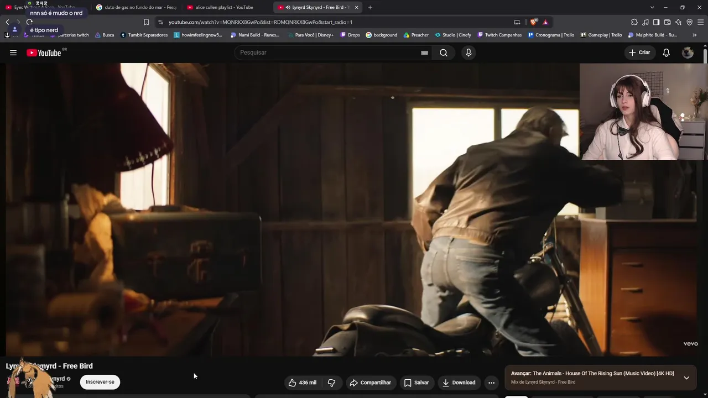708x398 pixels.
Task: Click the magnifying glass search button
Action: pos(444,53)
